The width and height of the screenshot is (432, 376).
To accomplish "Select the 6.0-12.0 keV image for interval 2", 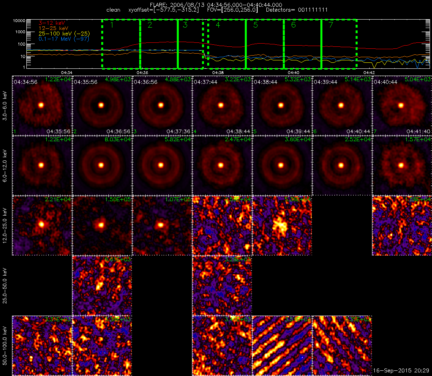I will 102,166.
